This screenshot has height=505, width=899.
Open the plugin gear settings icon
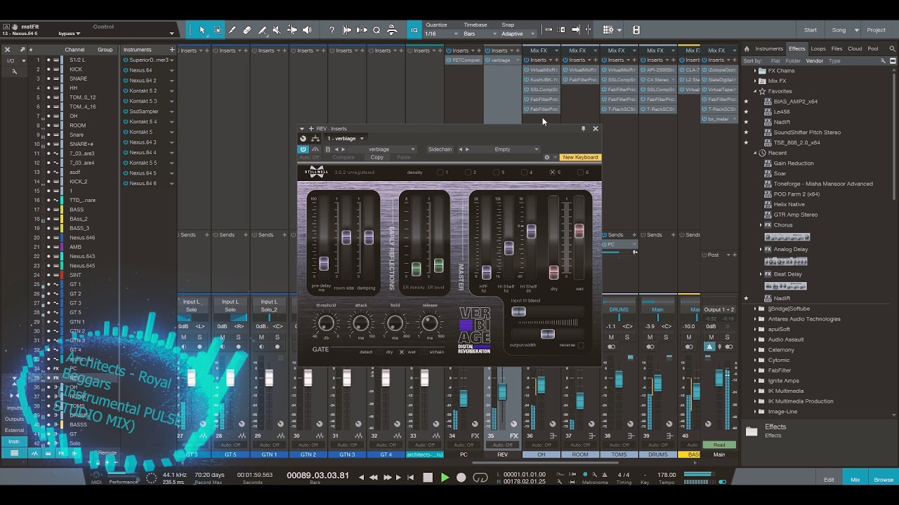[547, 157]
